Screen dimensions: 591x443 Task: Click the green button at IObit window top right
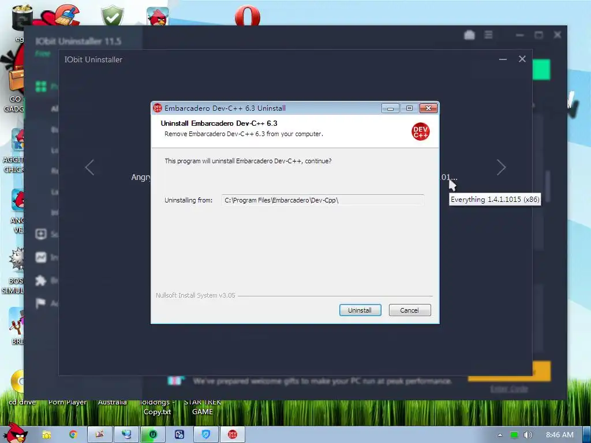click(541, 70)
